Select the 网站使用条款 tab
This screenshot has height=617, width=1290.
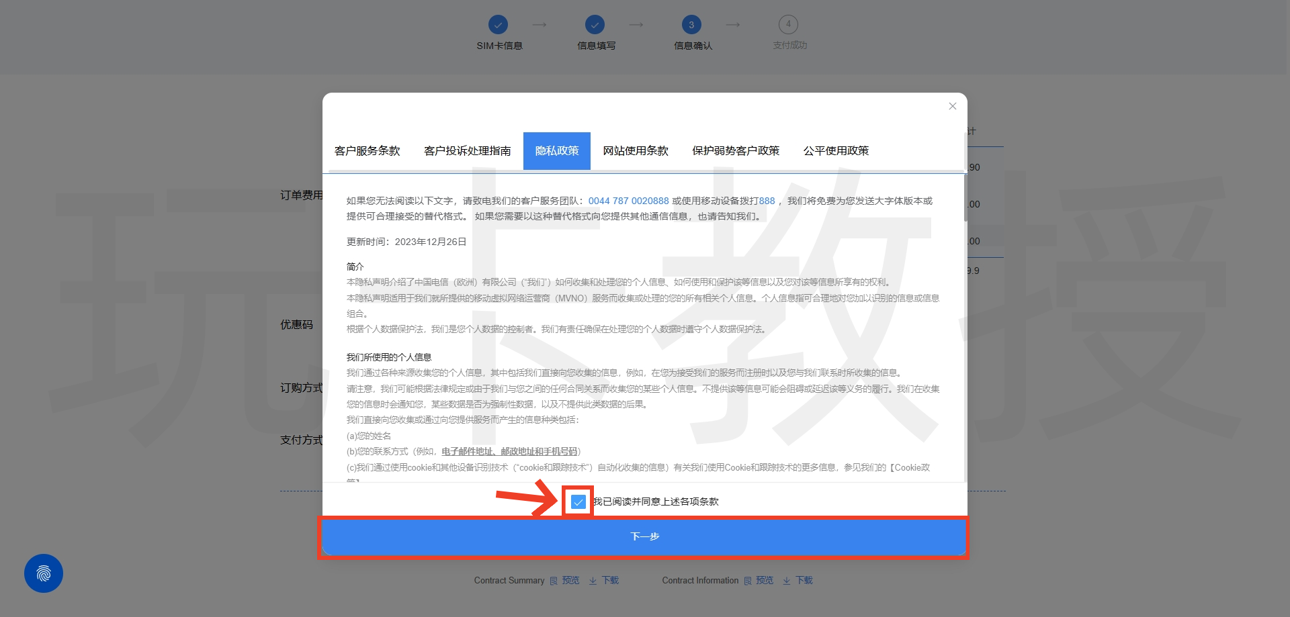(635, 151)
